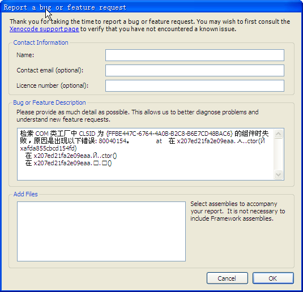Screen dimensions: 303x292
Task: Select the Licence number input field
Action: tap(195, 85)
